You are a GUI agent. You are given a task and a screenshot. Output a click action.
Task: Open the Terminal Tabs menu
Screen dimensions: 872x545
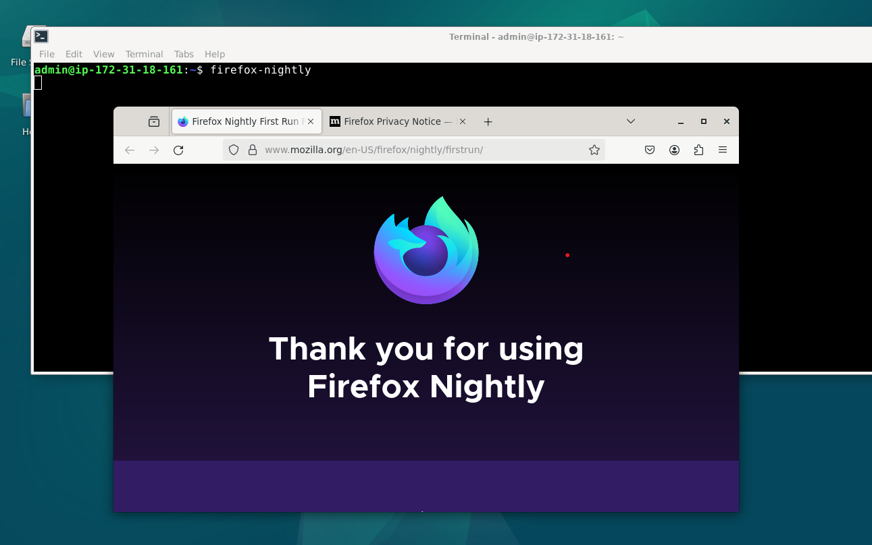coord(184,54)
